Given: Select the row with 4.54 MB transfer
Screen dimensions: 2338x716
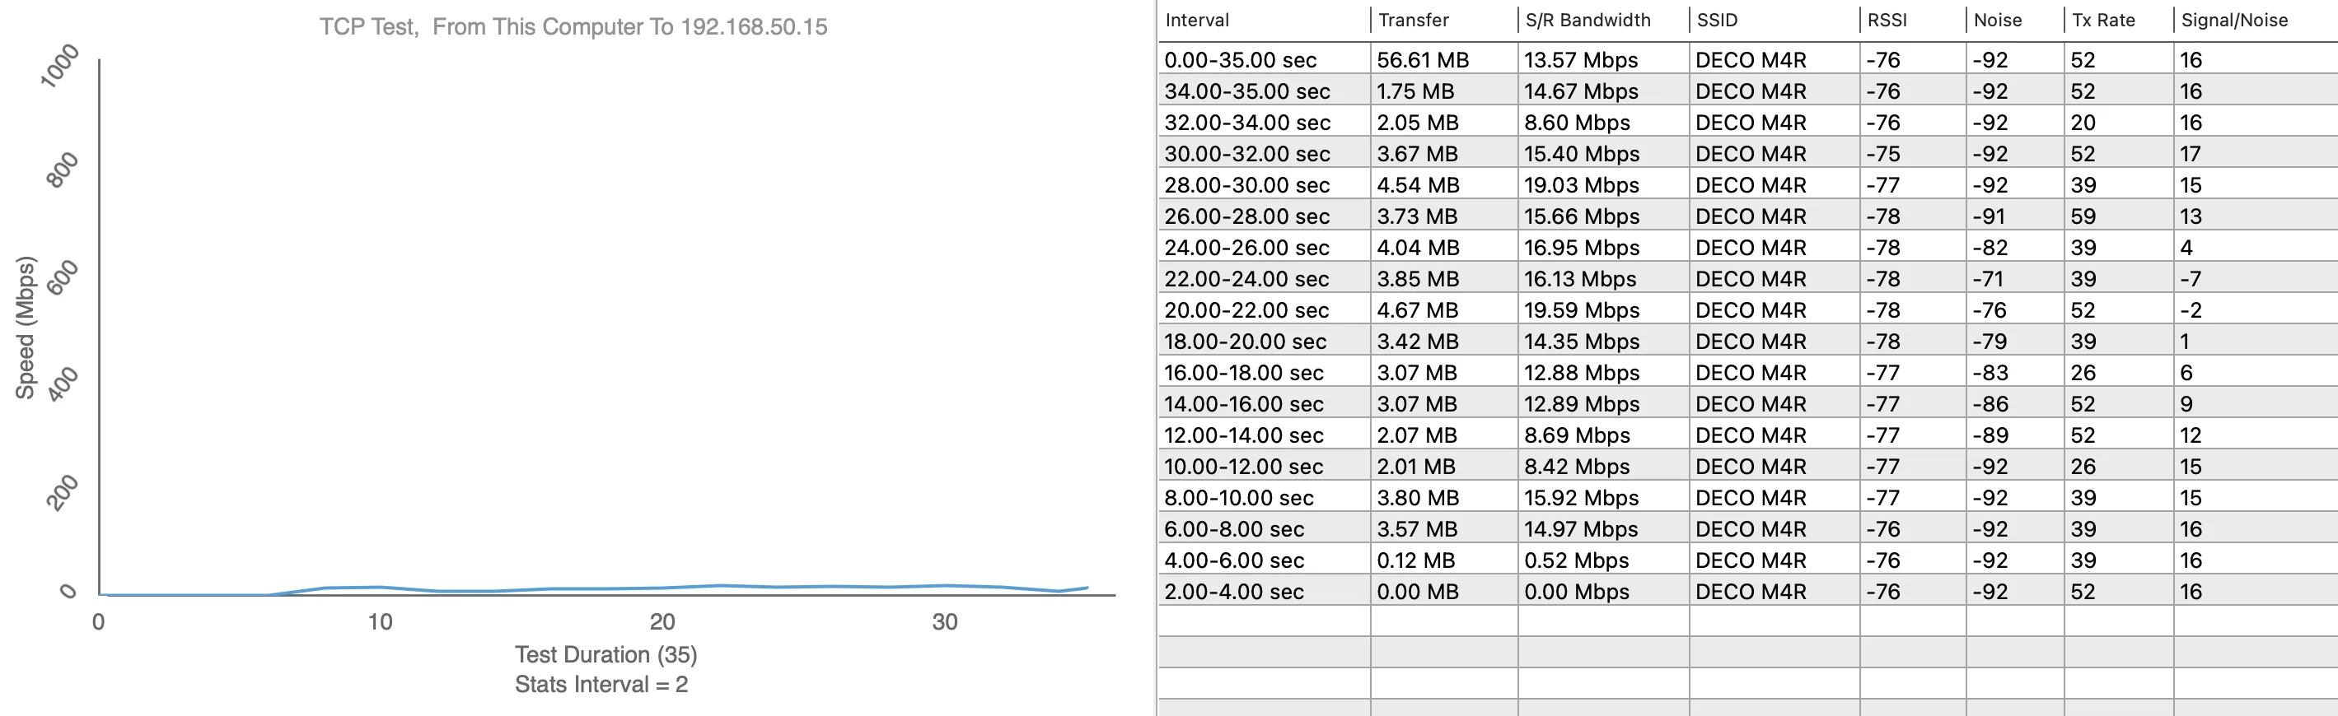Looking at the screenshot, I should [x=1418, y=185].
